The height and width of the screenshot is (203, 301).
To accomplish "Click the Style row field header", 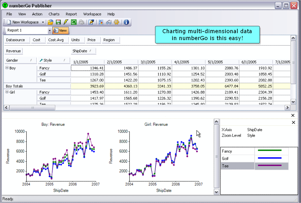I will (x=54, y=61).
